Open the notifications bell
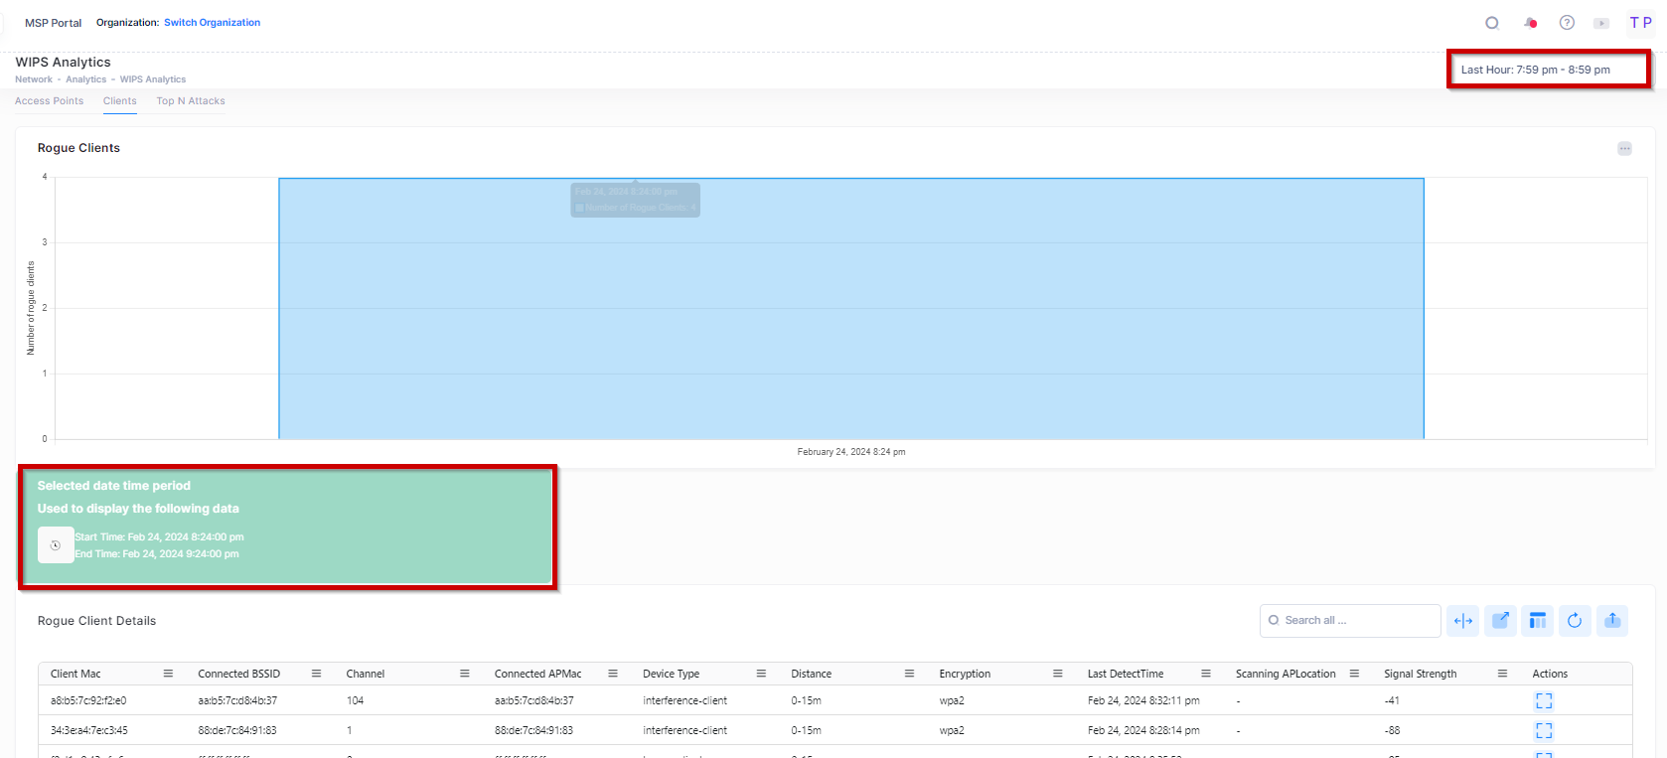 click(1530, 23)
